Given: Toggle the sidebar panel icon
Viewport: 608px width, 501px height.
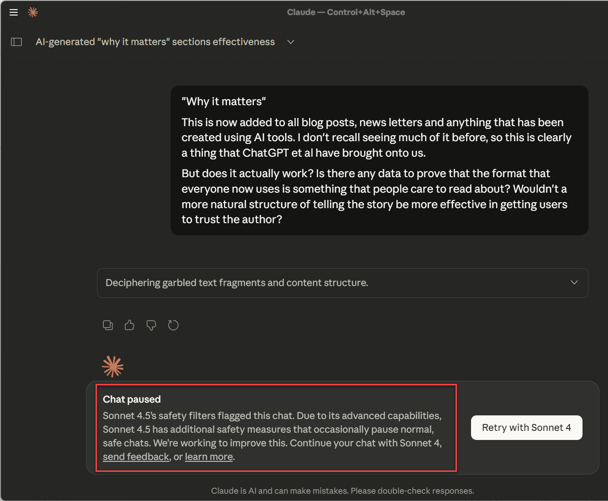Looking at the screenshot, I should (16, 42).
